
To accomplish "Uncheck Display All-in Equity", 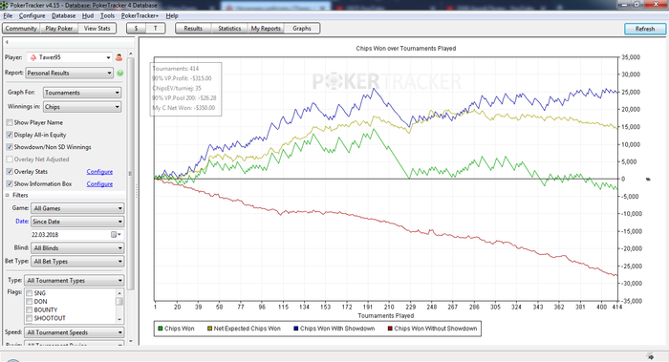I will [x=10, y=135].
